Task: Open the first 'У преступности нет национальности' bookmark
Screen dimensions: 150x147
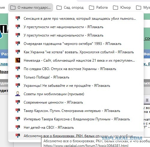Action: point(76,27)
